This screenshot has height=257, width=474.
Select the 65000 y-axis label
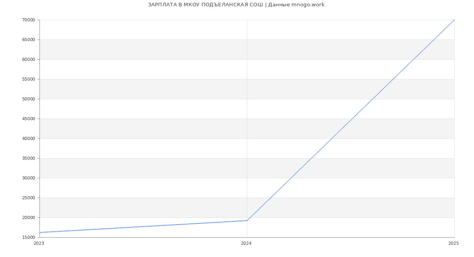(28, 40)
